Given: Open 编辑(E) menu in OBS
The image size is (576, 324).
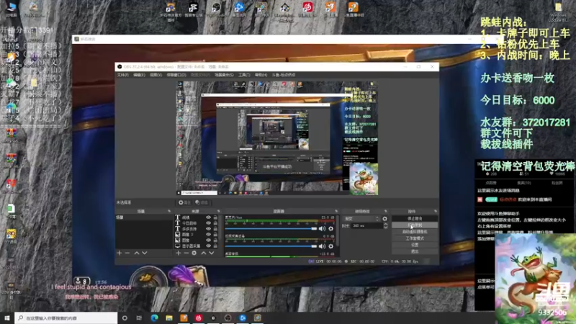Looking at the screenshot, I should [x=139, y=75].
